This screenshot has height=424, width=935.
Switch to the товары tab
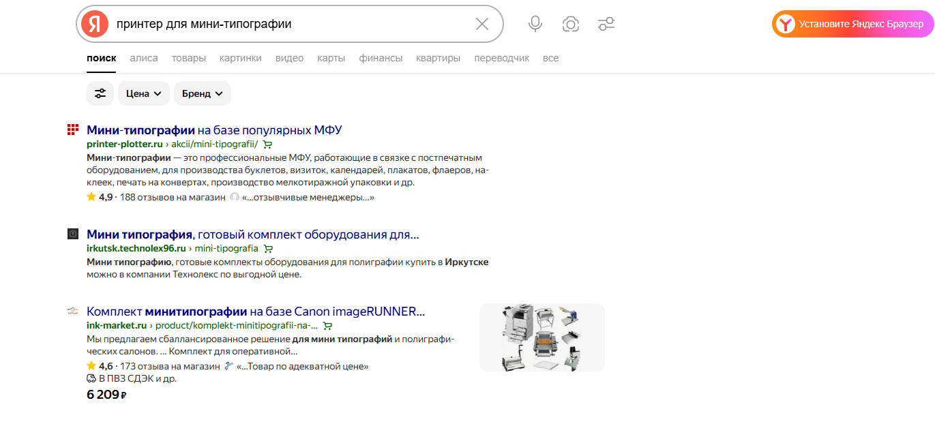(189, 58)
